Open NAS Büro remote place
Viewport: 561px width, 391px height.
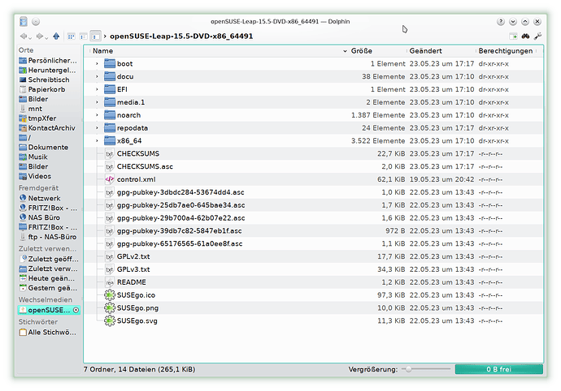[x=49, y=217]
